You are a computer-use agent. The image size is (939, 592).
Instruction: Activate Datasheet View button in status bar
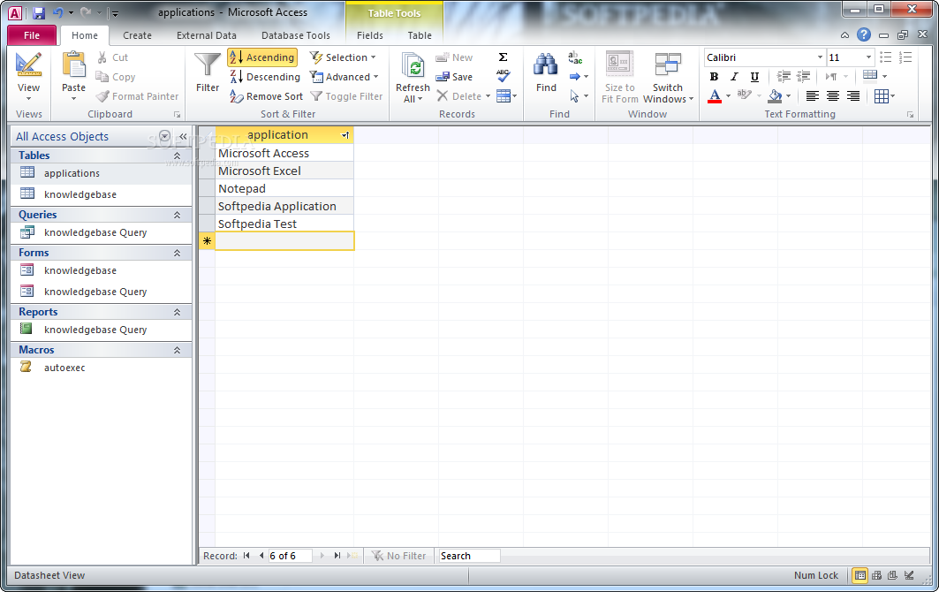tap(860, 575)
